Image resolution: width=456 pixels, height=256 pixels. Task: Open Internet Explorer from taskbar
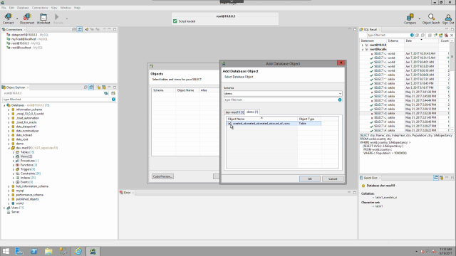[78, 251]
